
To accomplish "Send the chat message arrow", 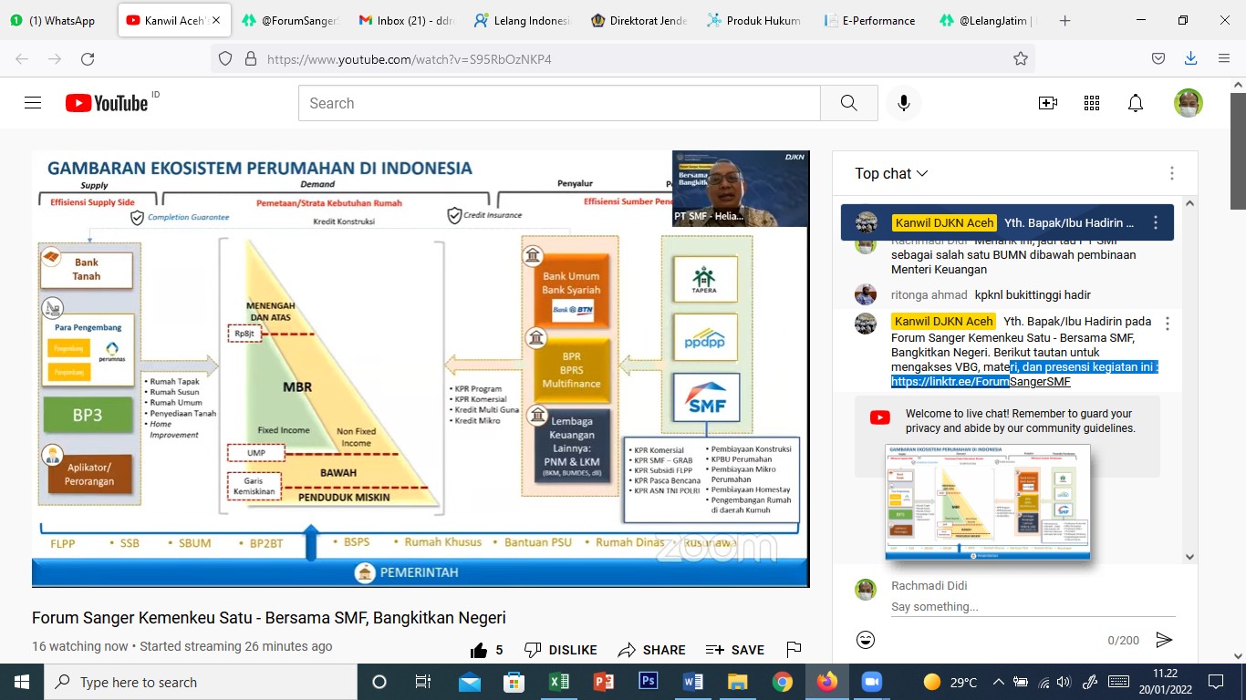I will click(1164, 640).
